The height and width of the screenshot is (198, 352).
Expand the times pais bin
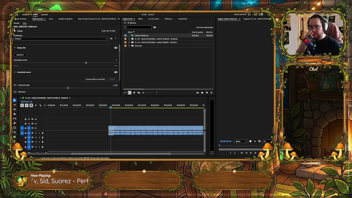coord(129,46)
